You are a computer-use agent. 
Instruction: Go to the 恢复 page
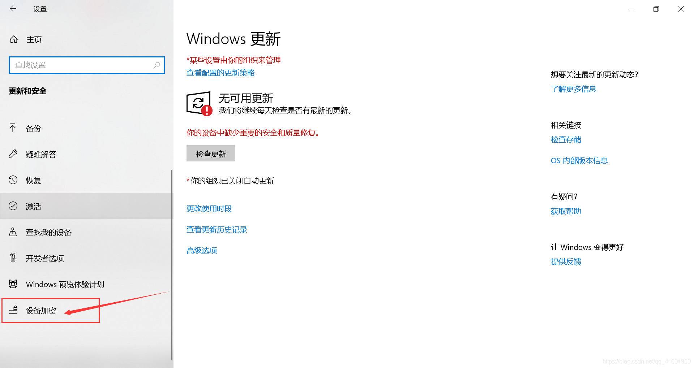(x=86, y=180)
